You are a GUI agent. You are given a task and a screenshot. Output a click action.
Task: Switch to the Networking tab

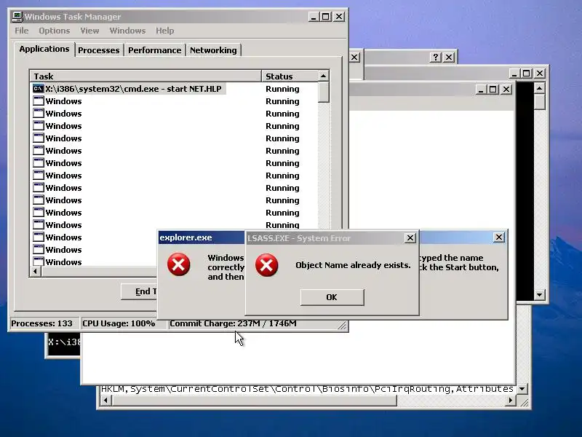tap(213, 50)
